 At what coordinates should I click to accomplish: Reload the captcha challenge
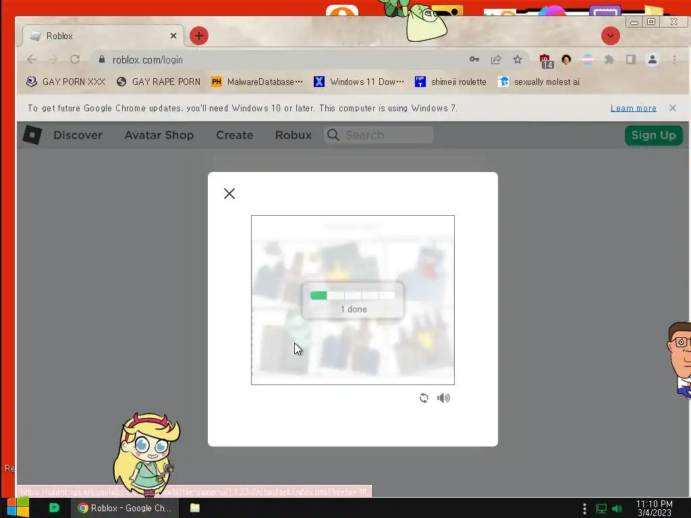click(x=424, y=398)
